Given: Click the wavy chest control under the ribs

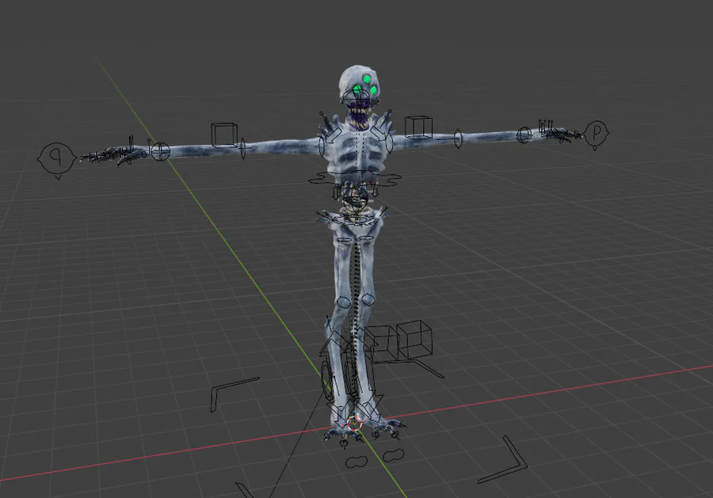Looking at the screenshot, I should (x=355, y=181).
